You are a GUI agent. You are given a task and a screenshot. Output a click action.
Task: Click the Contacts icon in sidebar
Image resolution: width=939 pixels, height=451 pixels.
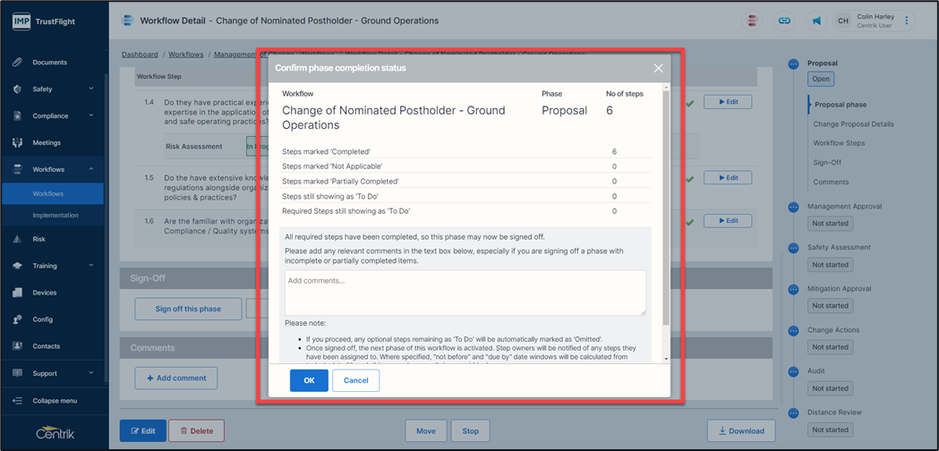point(17,345)
